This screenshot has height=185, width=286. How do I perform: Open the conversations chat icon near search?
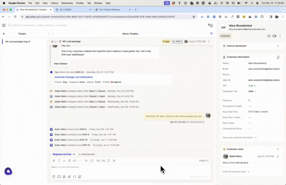click(210, 25)
